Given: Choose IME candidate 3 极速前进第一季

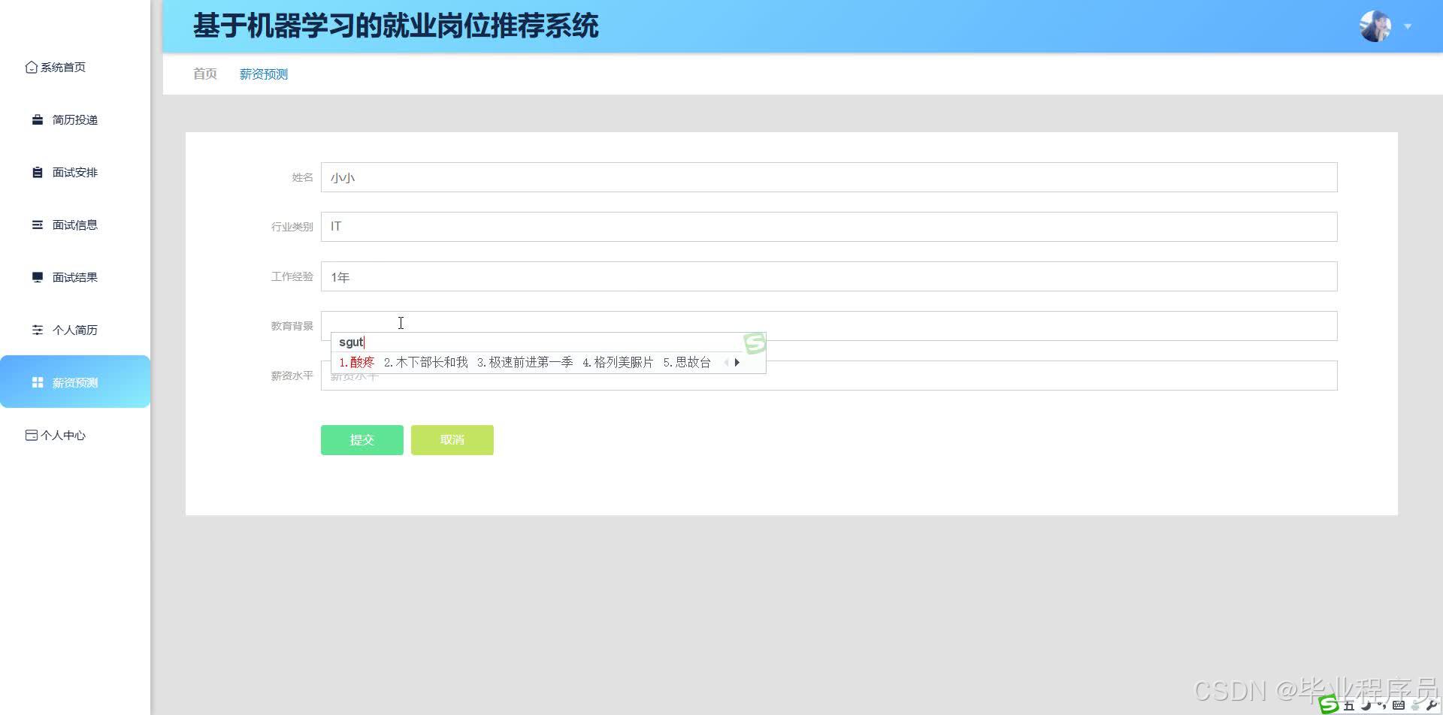Looking at the screenshot, I should pos(525,363).
